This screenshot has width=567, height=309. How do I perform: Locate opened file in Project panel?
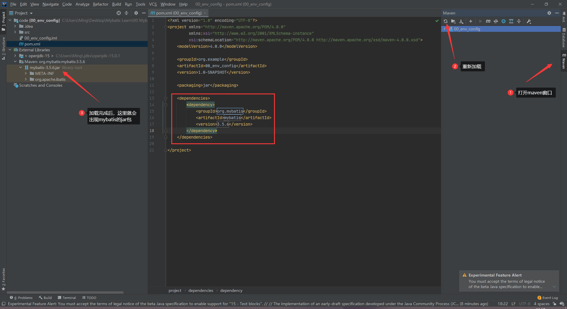point(119,13)
